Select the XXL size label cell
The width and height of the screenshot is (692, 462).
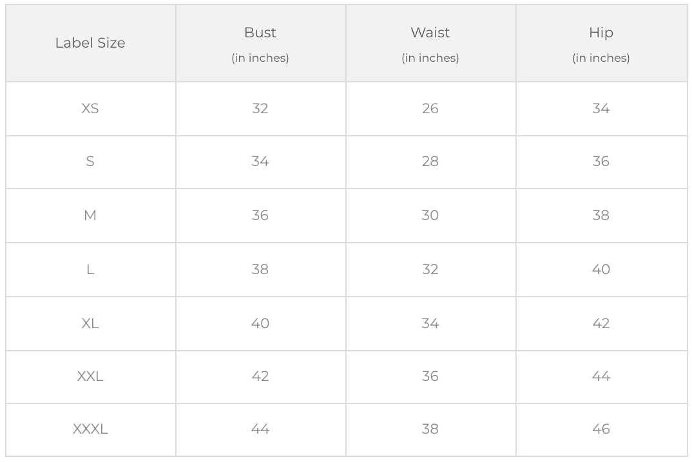point(90,376)
